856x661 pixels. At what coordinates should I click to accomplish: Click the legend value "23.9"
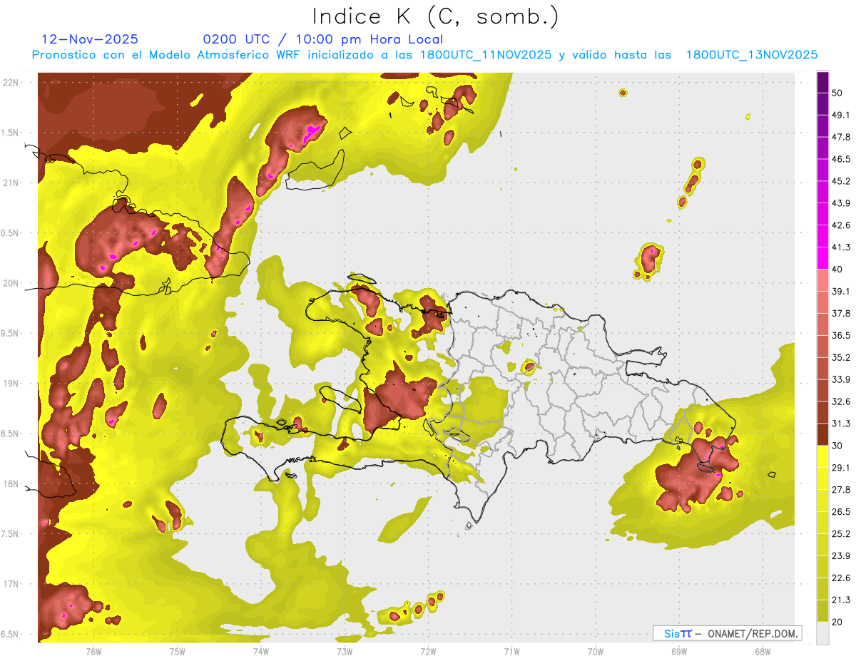(x=841, y=555)
